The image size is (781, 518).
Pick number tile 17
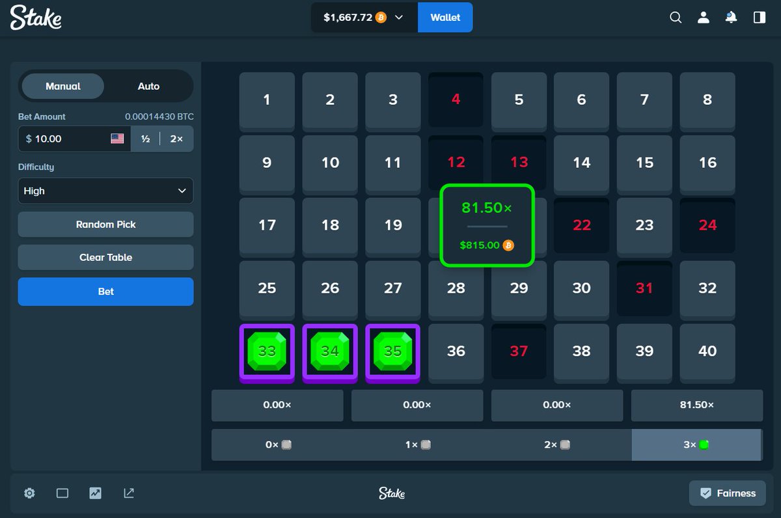point(267,226)
